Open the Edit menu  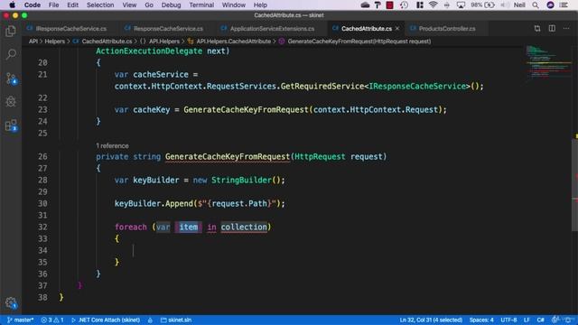click(72, 5)
